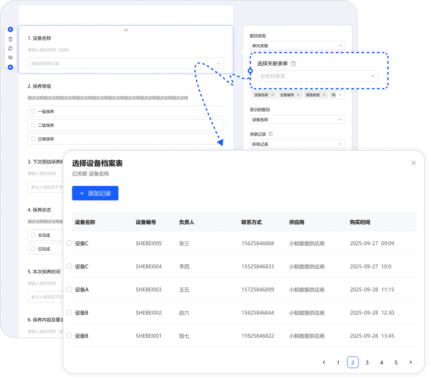Screen dimensions: 431x380
Task: Click the bottom blue plus icon below question 1
Action: pos(10,67)
